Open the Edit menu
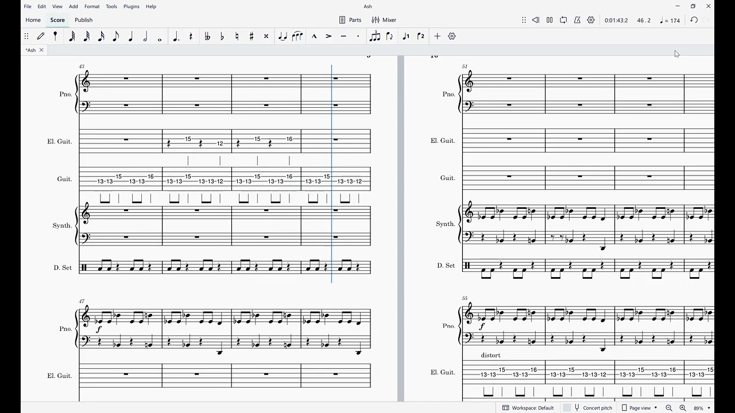The height and width of the screenshot is (413, 735). [x=42, y=6]
